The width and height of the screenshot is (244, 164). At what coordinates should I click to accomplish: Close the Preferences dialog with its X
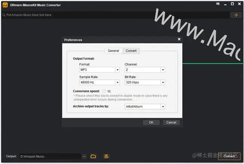179,39
